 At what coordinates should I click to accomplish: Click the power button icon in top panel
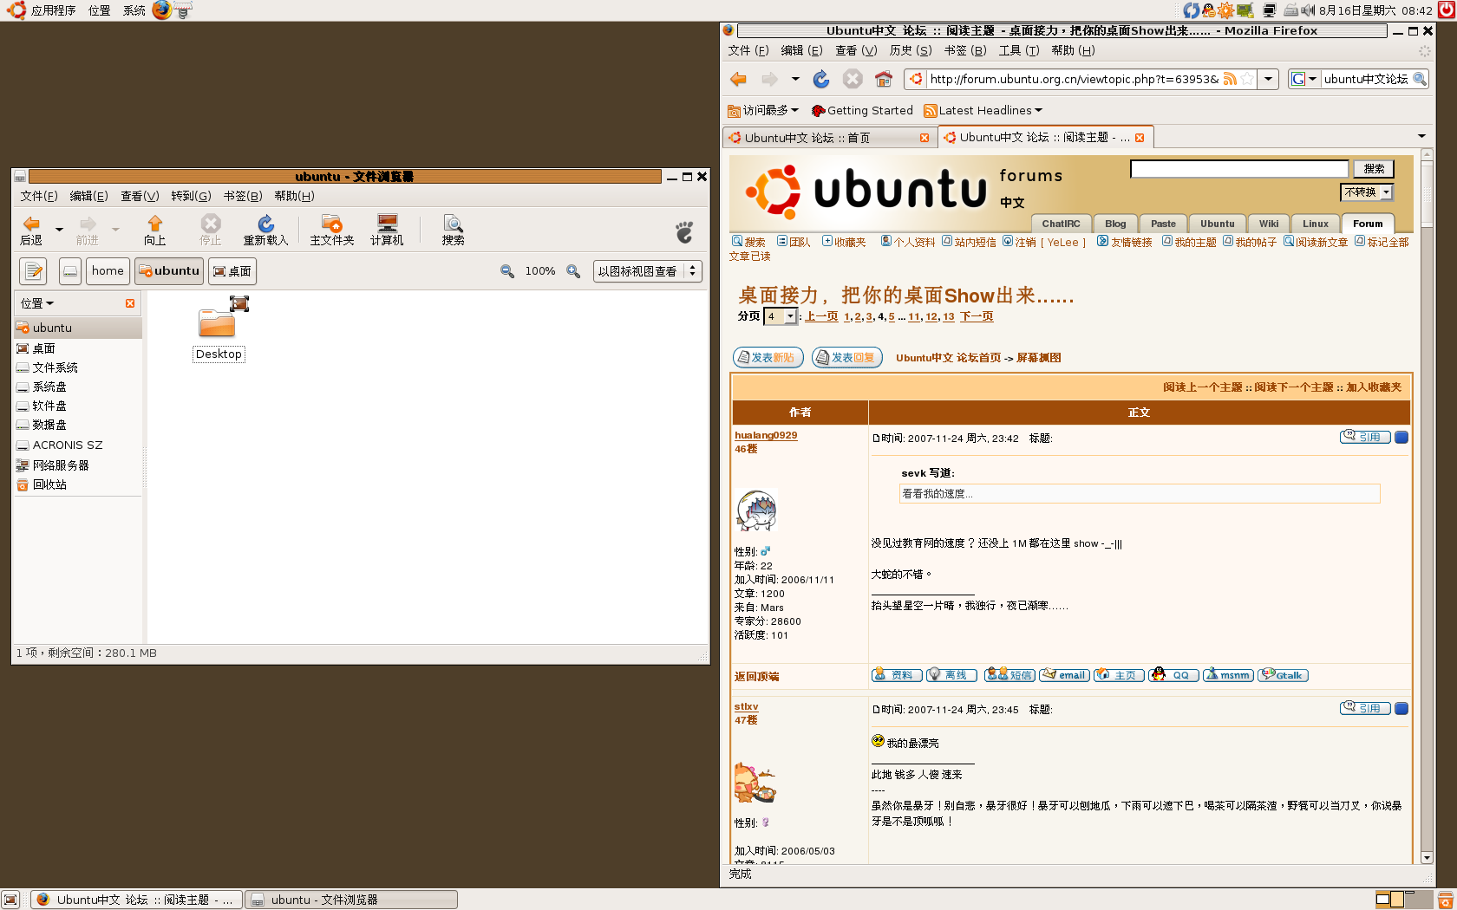pos(1447,10)
